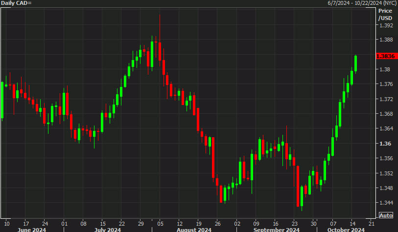
Task: Click the latest green candle near 1.3836
Action: coord(355,63)
